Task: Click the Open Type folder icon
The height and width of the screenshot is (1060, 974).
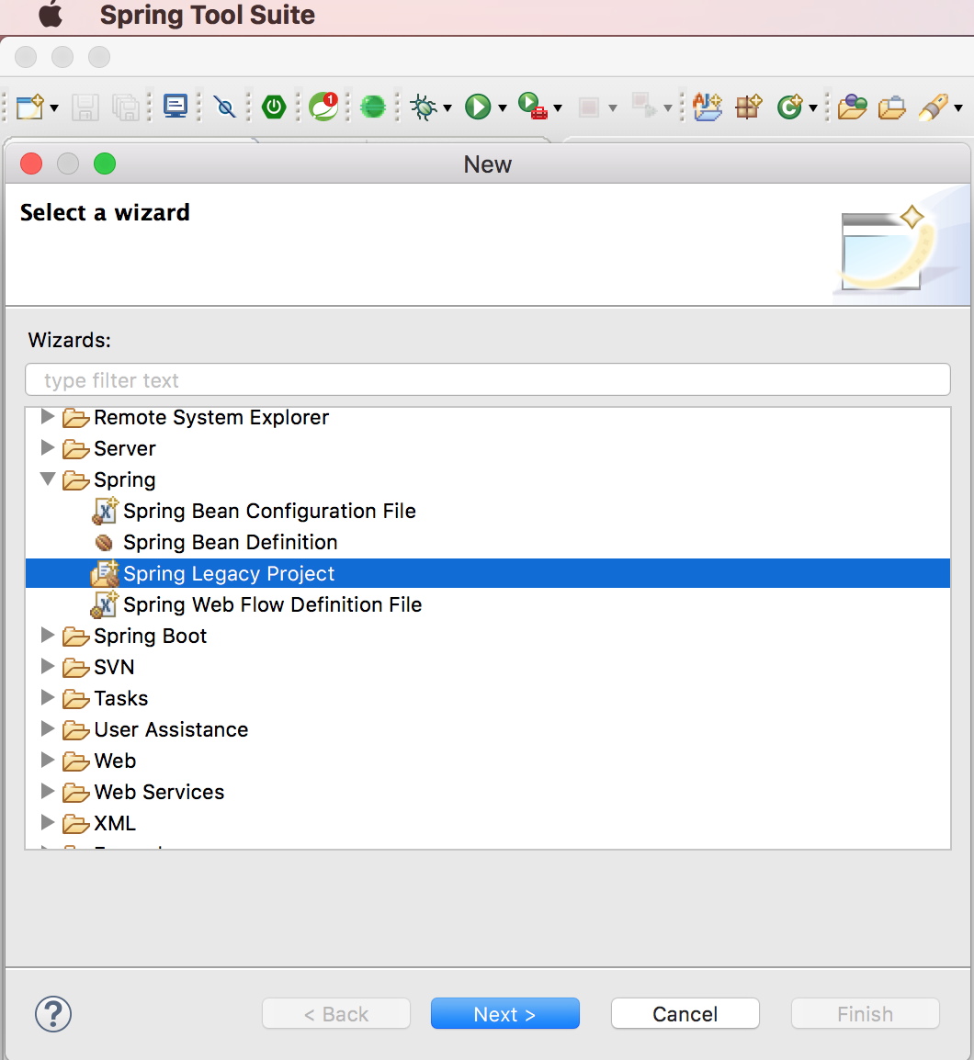Action: coord(853,107)
